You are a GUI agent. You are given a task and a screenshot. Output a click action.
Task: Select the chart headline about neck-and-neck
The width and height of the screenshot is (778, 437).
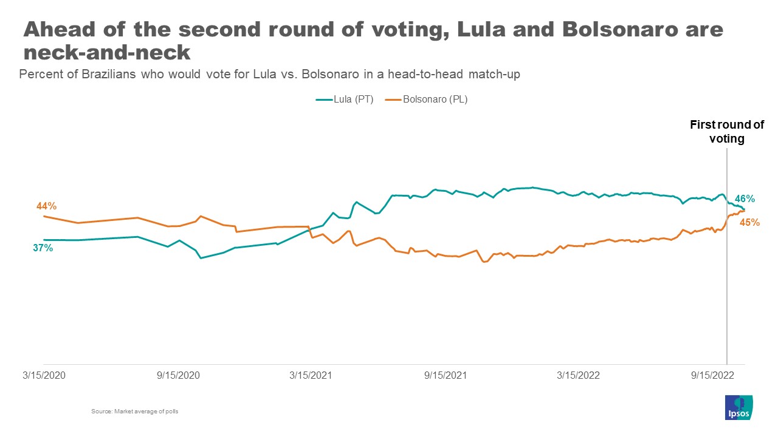coord(373,41)
